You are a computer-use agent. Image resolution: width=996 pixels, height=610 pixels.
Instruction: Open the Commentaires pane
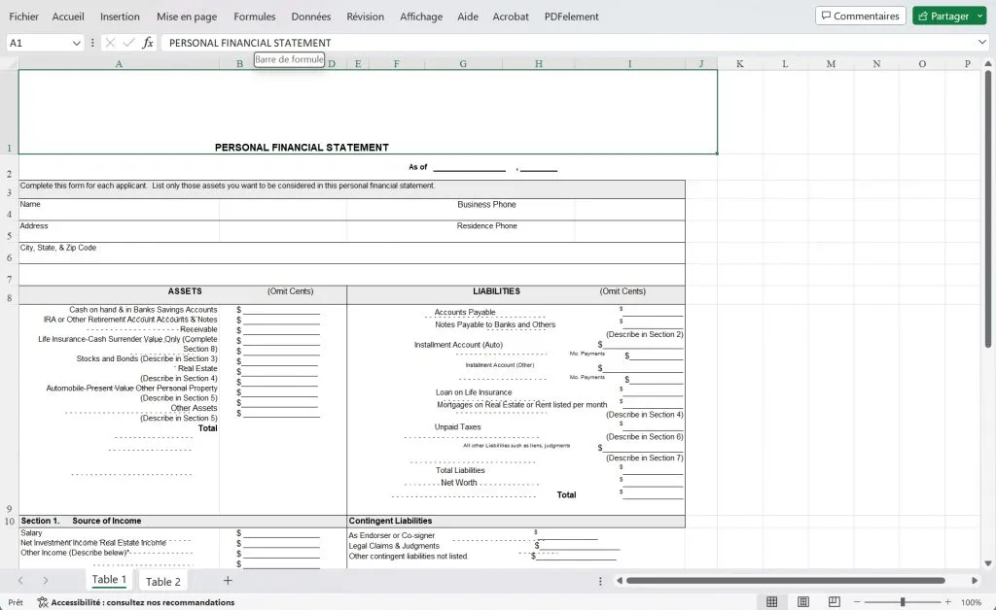[x=860, y=16]
